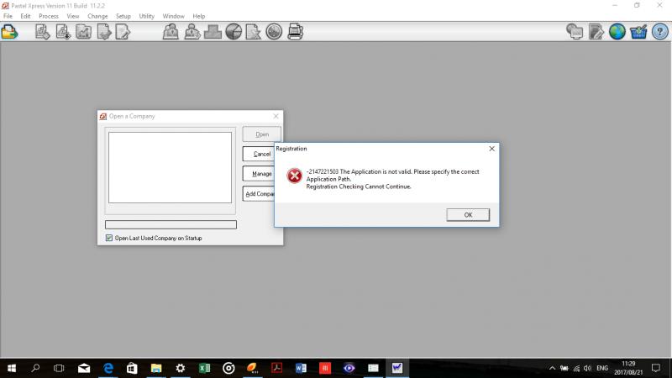
Task: Click inside the empty company list box
Action: (x=170, y=167)
